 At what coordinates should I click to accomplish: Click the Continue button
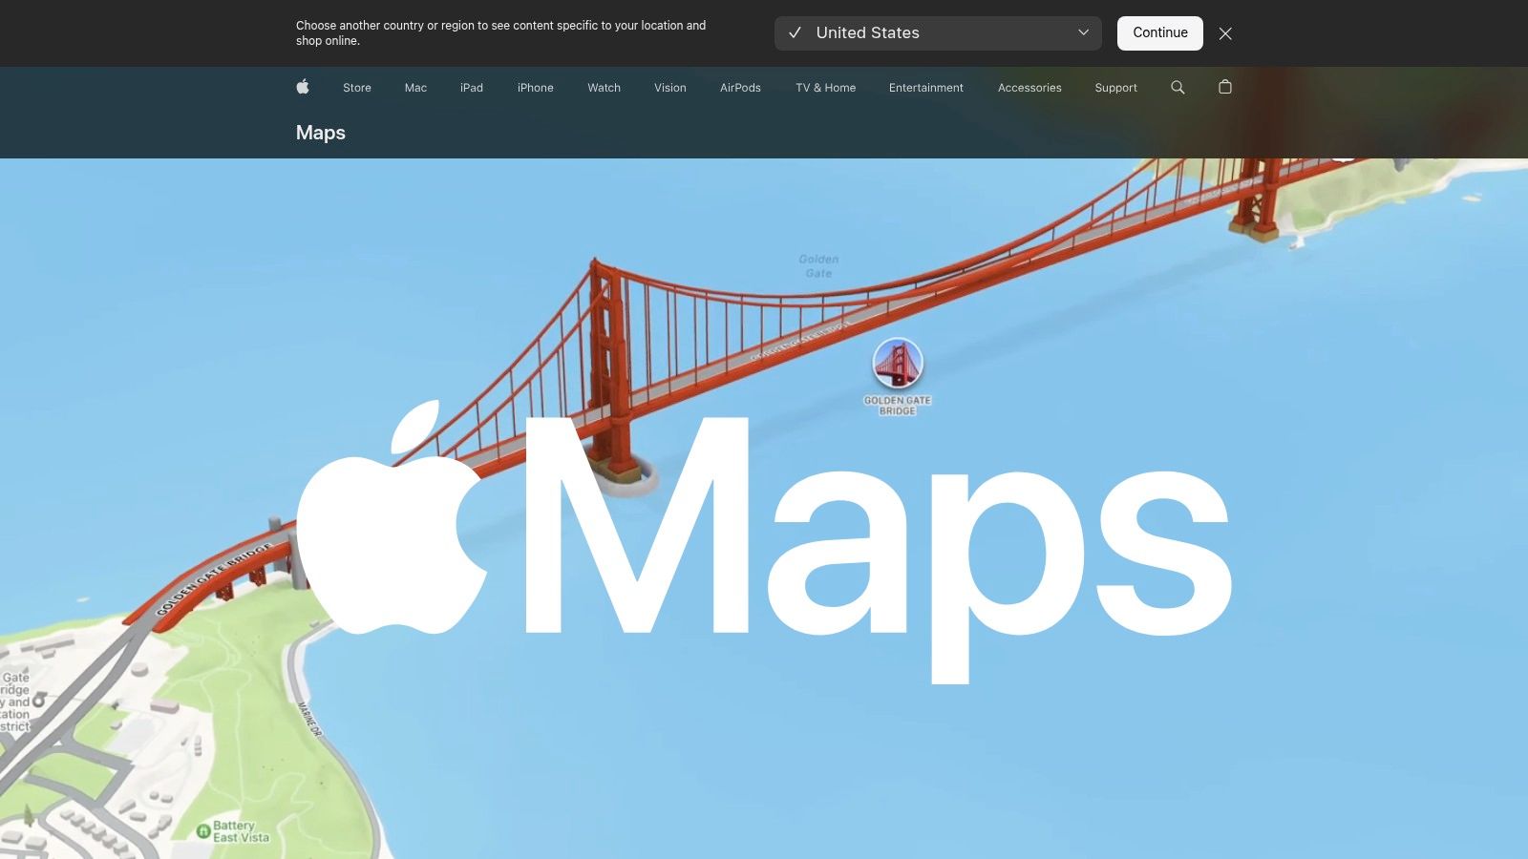1160,32
